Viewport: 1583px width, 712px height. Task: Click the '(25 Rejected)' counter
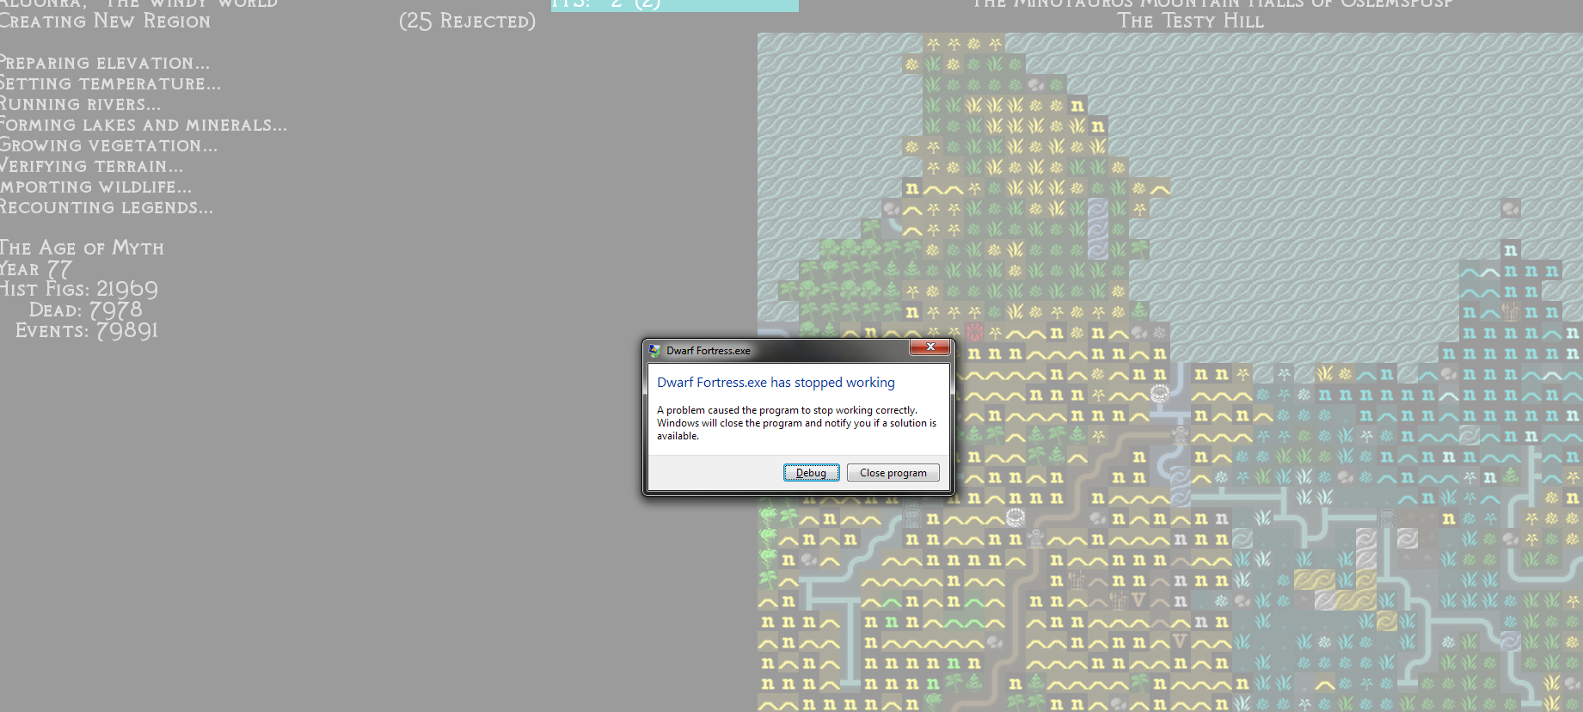[467, 21]
